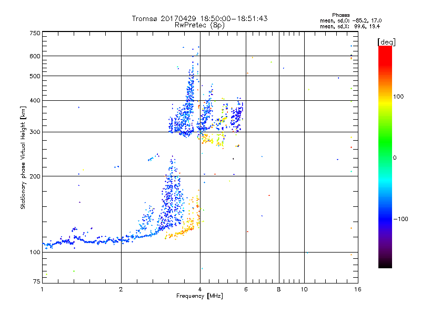Click the 200 km tick label

coord(35,176)
